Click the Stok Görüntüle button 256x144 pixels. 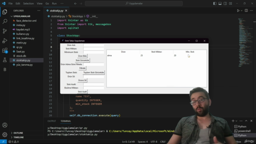point(82,60)
